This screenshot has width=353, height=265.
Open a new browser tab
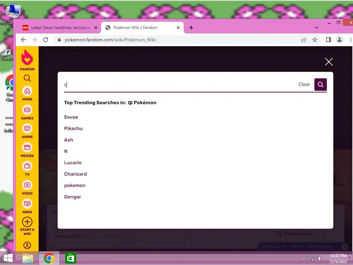pyautogui.click(x=191, y=28)
